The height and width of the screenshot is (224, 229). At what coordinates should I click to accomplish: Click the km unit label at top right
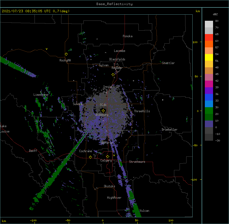coord(198,11)
